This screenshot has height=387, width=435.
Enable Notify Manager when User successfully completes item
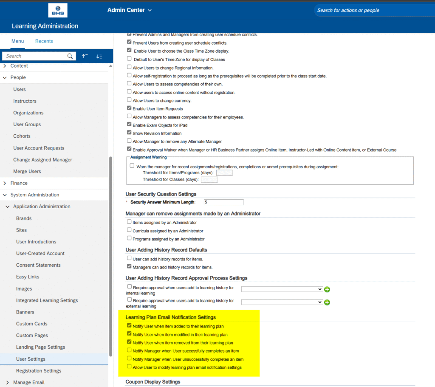[129, 350]
